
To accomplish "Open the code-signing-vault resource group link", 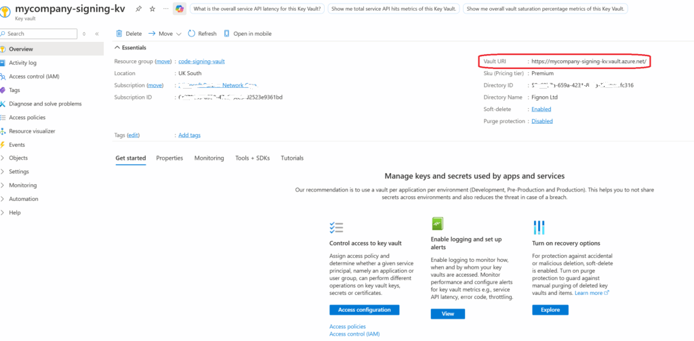I will pos(201,62).
